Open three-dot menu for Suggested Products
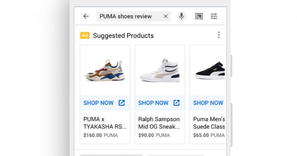297x156 pixels. point(219,35)
